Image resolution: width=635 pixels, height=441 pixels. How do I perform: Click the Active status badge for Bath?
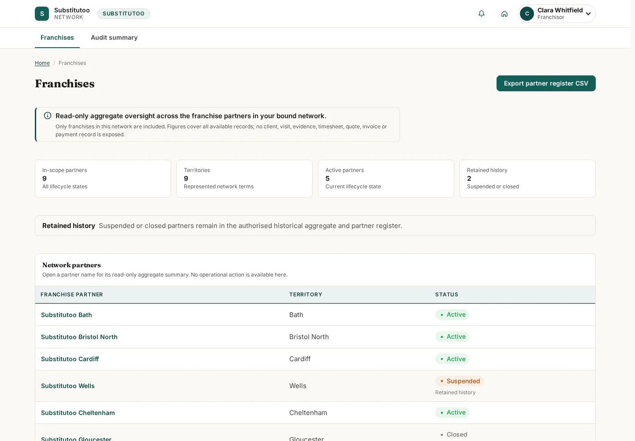tap(452, 314)
